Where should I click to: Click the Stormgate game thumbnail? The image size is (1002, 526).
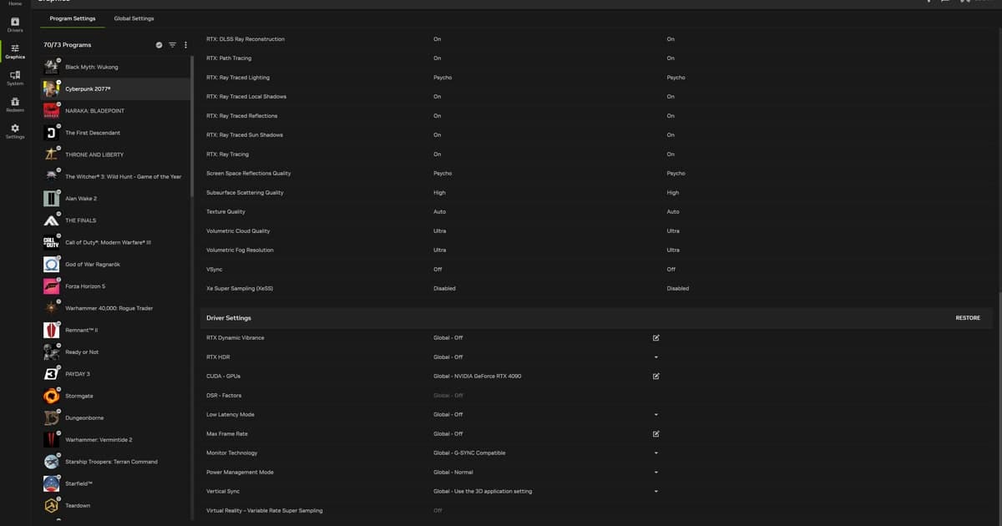coord(51,396)
